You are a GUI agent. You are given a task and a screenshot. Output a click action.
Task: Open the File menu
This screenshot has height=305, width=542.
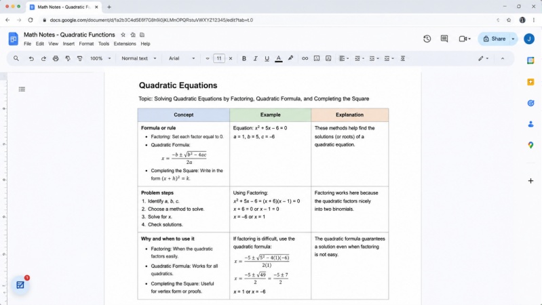tap(27, 44)
